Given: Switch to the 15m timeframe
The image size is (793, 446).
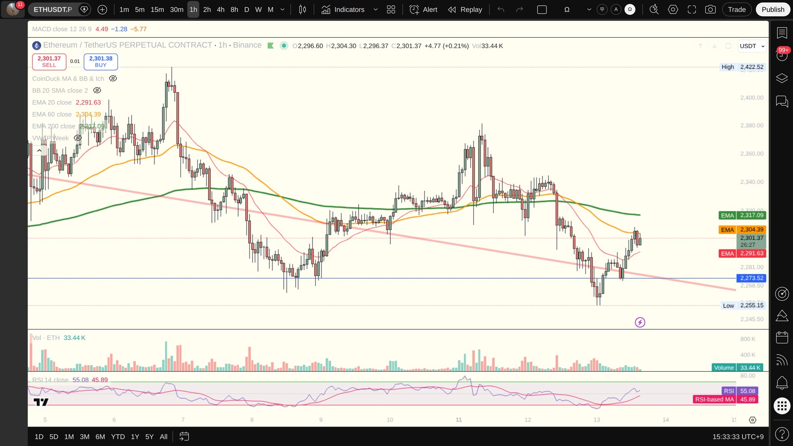Looking at the screenshot, I should click(157, 9).
